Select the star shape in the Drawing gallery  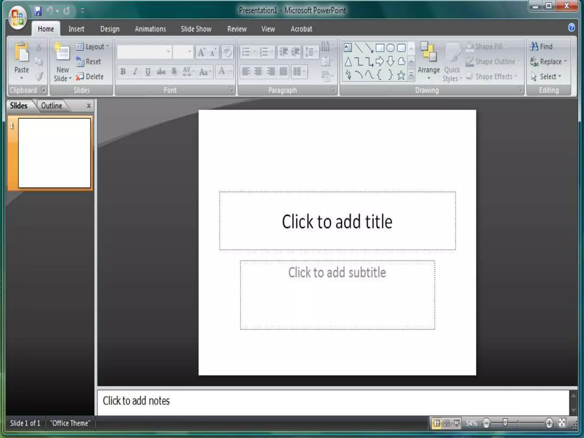pos(401,75)
